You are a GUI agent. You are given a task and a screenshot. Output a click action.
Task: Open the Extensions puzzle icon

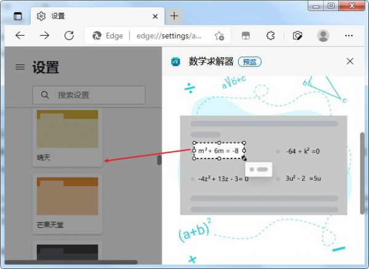pos(271,36)
